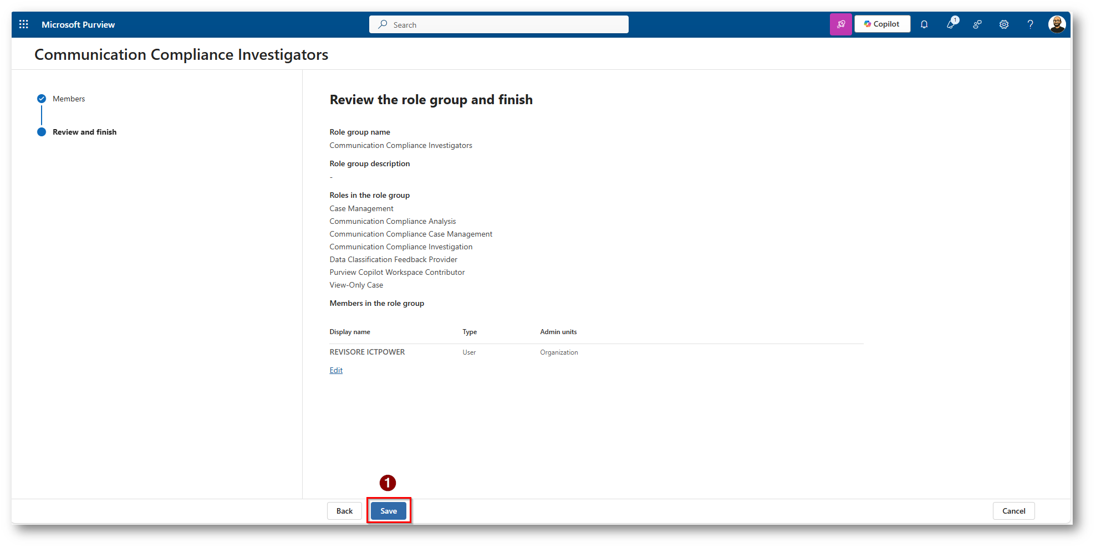Open the notifications bell

[x=924, y=24]
